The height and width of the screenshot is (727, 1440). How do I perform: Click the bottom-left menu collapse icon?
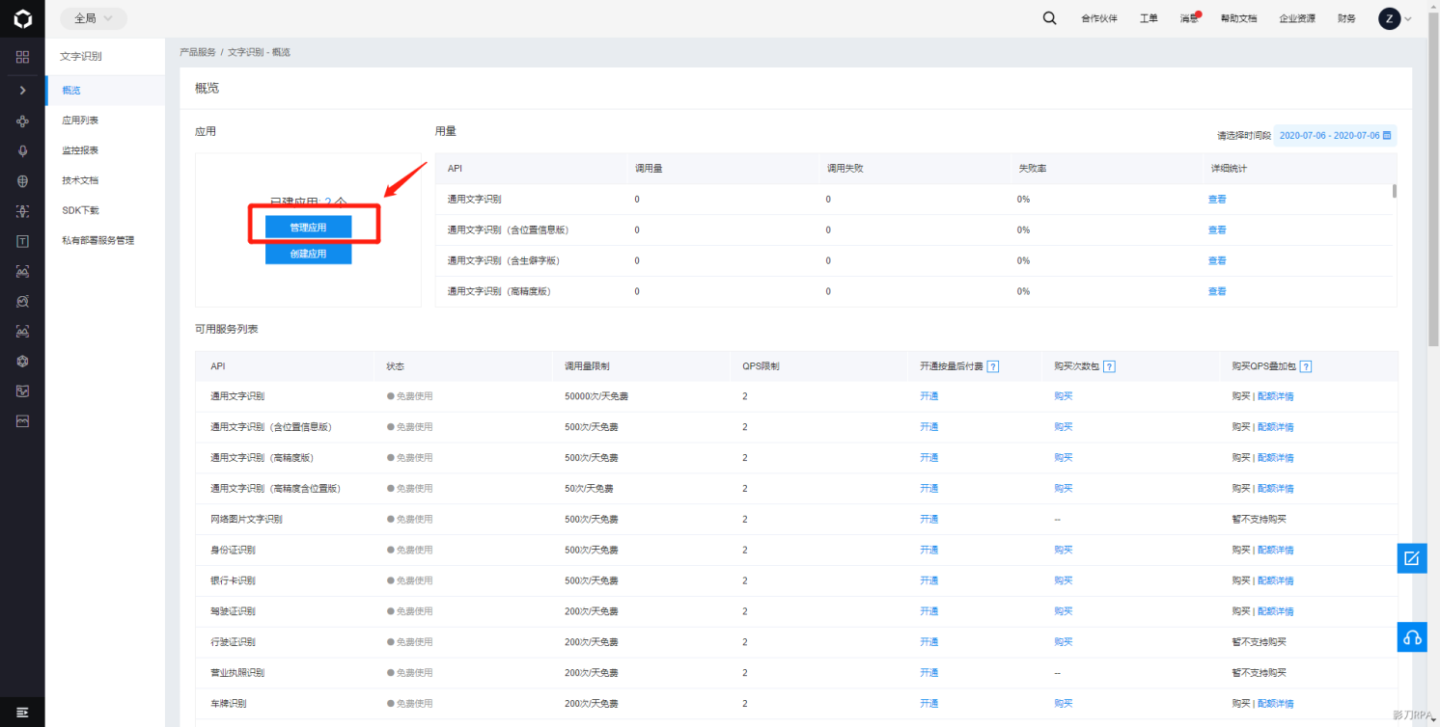[x=22, y=712]
